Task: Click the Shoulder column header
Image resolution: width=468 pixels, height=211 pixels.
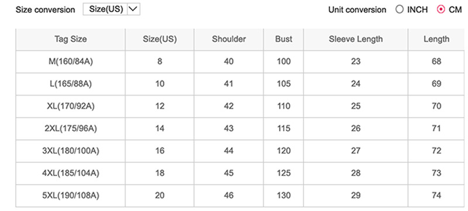Action: click(x=229, y=39)
